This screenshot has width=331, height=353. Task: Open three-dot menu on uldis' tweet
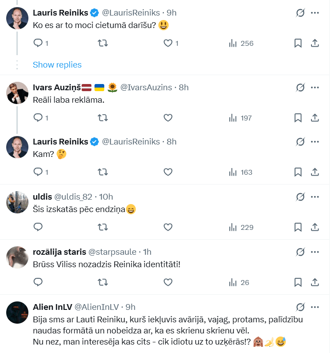click(315, 197)
